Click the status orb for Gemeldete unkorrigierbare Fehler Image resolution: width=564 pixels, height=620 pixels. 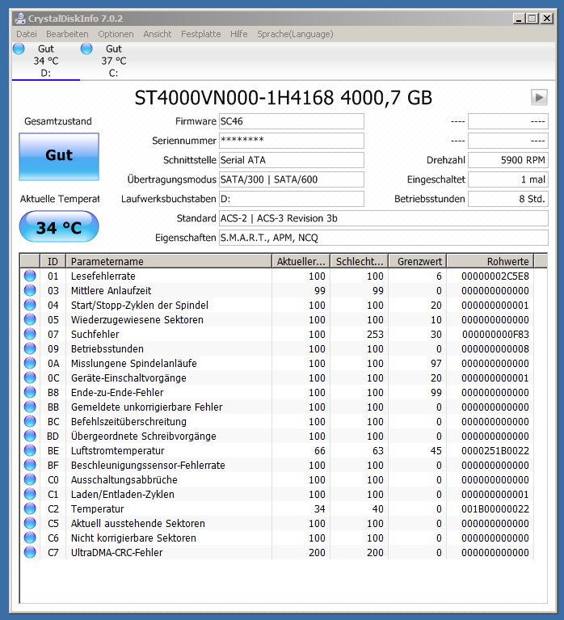30,407
